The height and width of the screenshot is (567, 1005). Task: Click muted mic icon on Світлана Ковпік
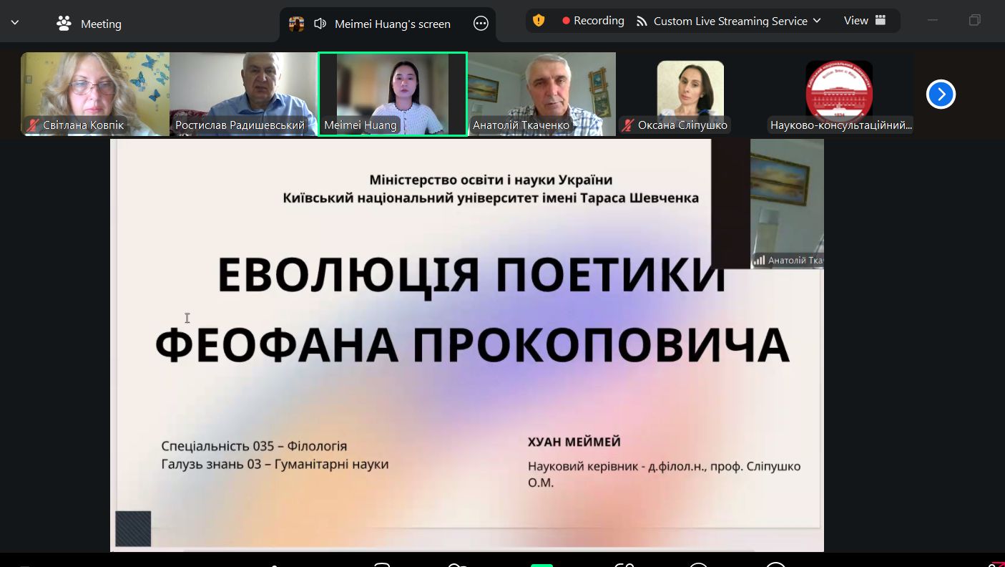33,125
